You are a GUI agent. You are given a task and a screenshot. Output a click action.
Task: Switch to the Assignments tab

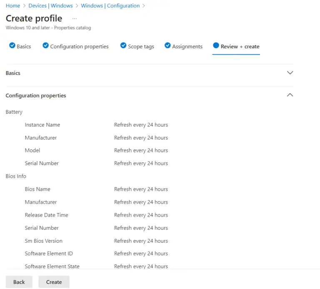(187, 47)
